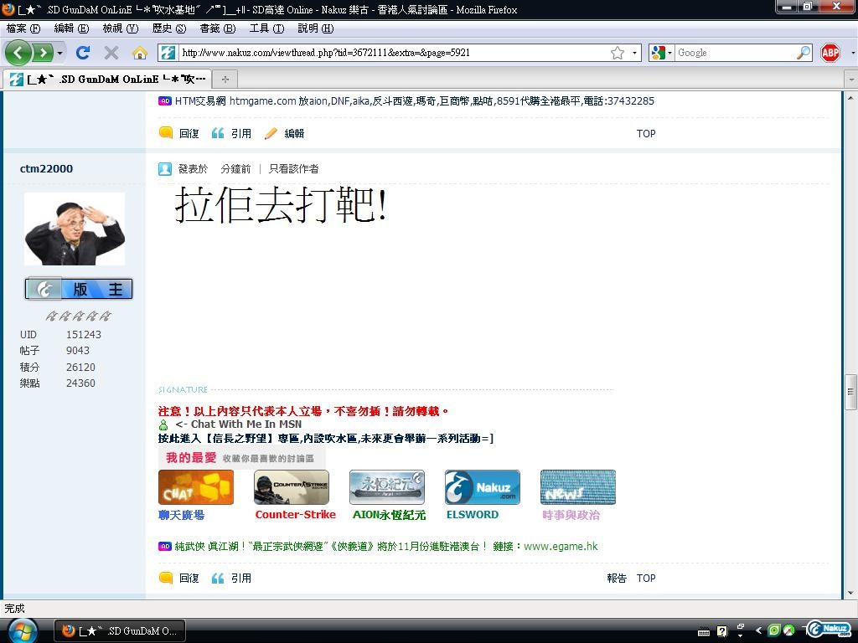858x643 pixels.
Task: Open the Google search engine selector
Action: coord(661,53)
